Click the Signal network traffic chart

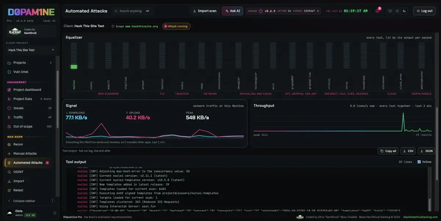(x=155, y=131)
